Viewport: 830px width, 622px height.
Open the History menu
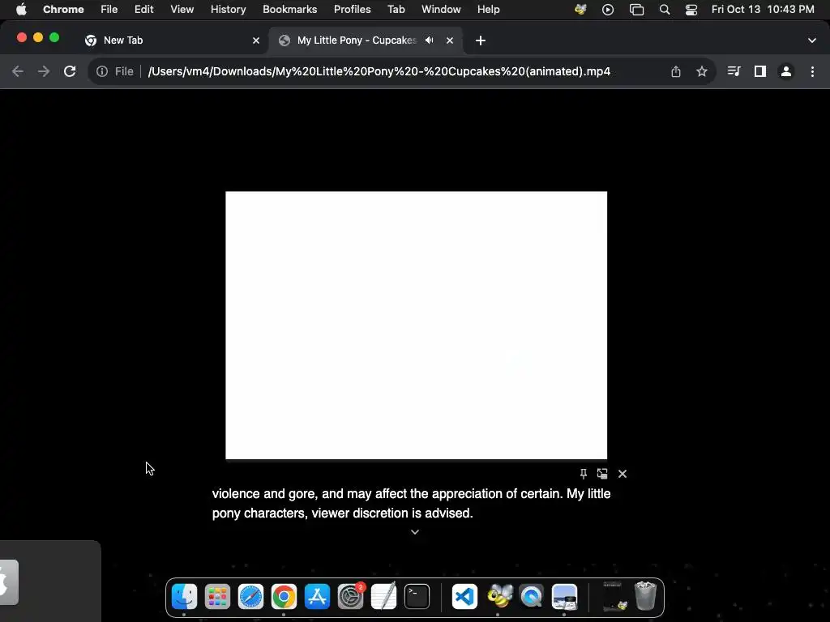pos(228,10)
